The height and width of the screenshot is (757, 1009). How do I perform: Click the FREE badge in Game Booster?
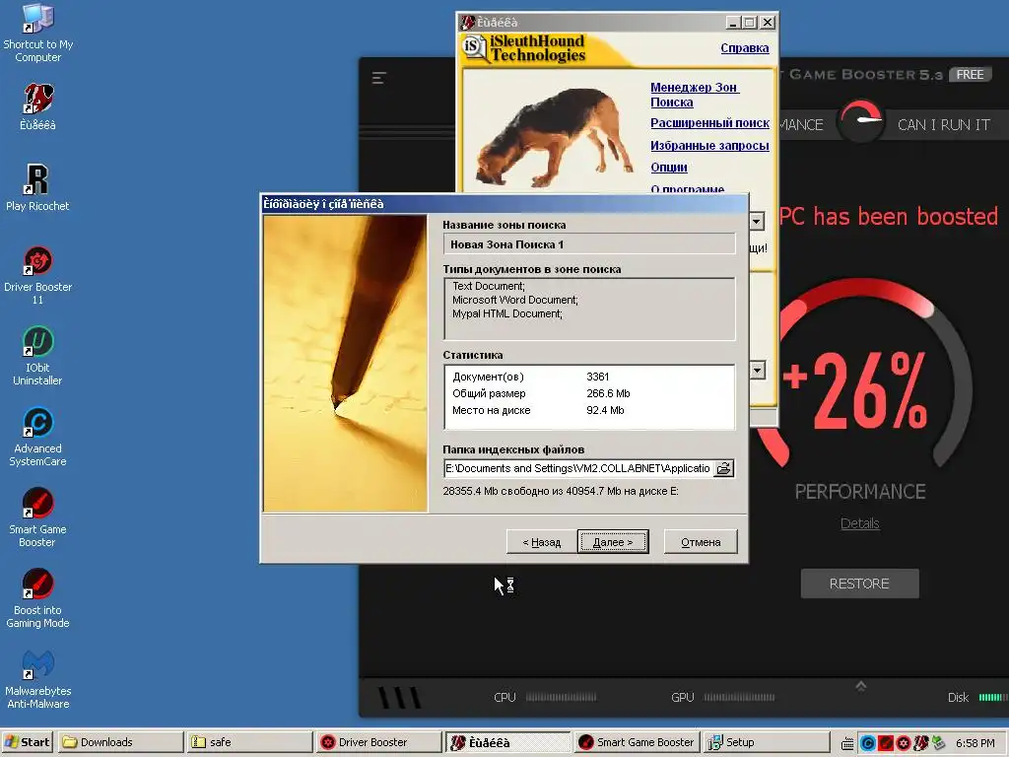970,75
